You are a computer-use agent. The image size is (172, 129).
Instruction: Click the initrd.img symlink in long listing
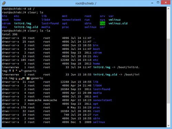pos(101,67)
